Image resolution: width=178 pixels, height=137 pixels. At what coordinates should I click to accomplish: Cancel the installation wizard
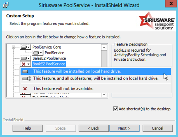(x=157, y=128)
